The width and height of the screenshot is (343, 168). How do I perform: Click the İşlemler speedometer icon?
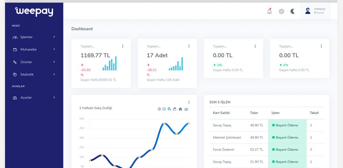[15, 37]
